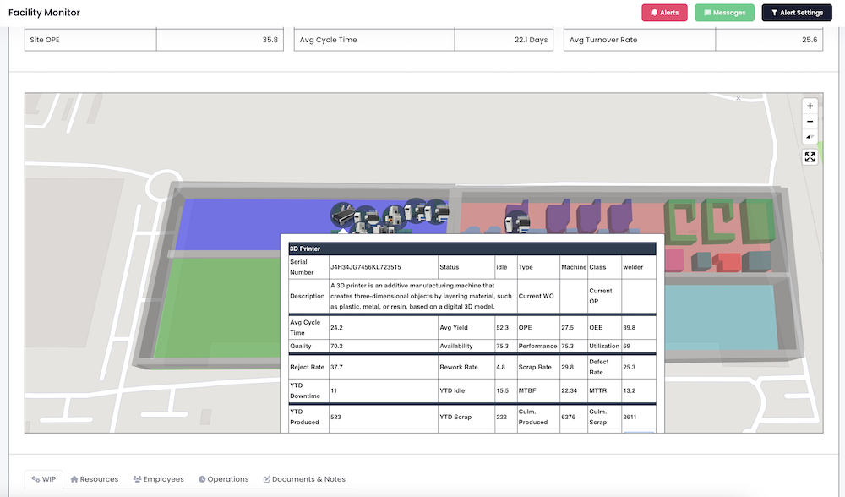This screenshot has height=497, width=845.
Task: Reset map bearing with the compass icon
Action: point(810,136)
